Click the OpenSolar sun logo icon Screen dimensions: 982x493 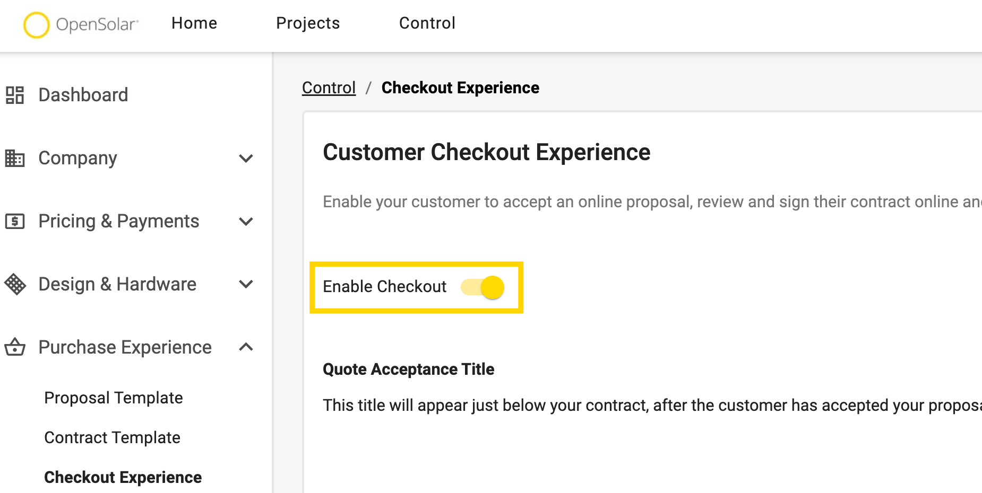point(36,25)
